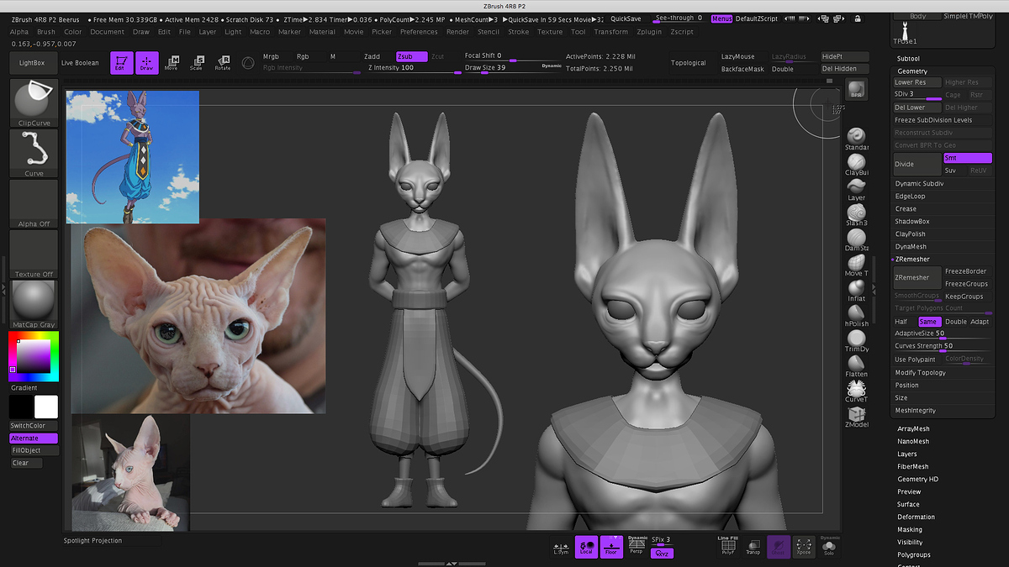Select the CurveTube brush

[856, 391]
